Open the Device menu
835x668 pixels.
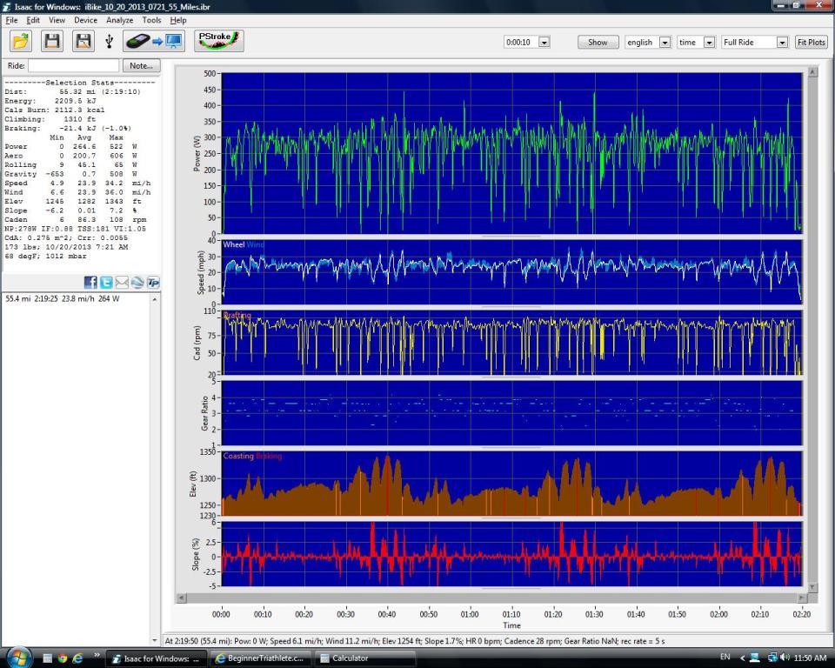coord(85,20)
